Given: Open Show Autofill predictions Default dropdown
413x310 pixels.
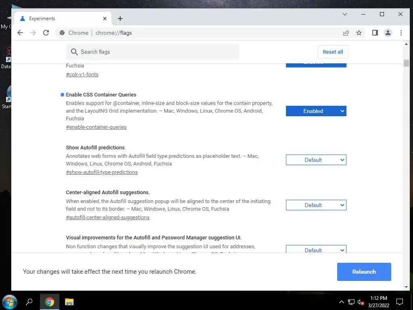Looking at the screenshot, I should point(316,160).
